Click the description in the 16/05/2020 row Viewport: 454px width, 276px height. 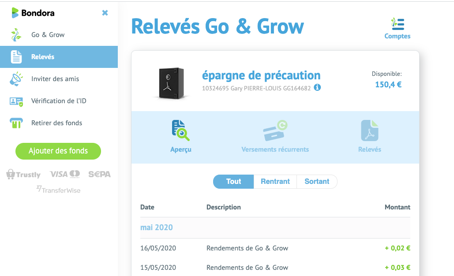coord(247,248)
